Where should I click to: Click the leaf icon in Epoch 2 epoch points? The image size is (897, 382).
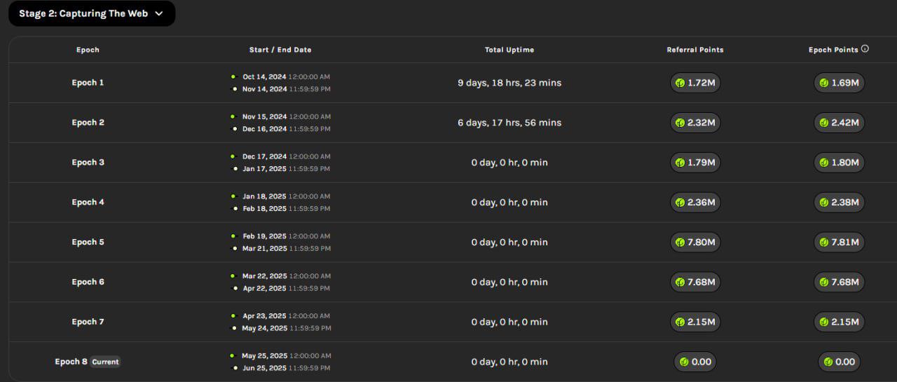(823, 123)
